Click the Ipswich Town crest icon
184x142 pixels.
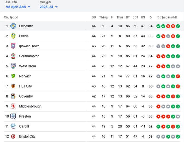pos(13,46)
